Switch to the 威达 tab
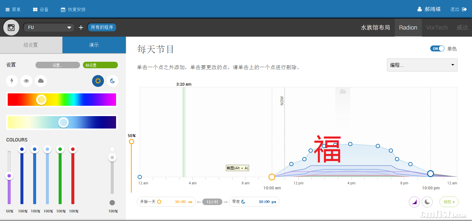 click(x=462, y=27)
